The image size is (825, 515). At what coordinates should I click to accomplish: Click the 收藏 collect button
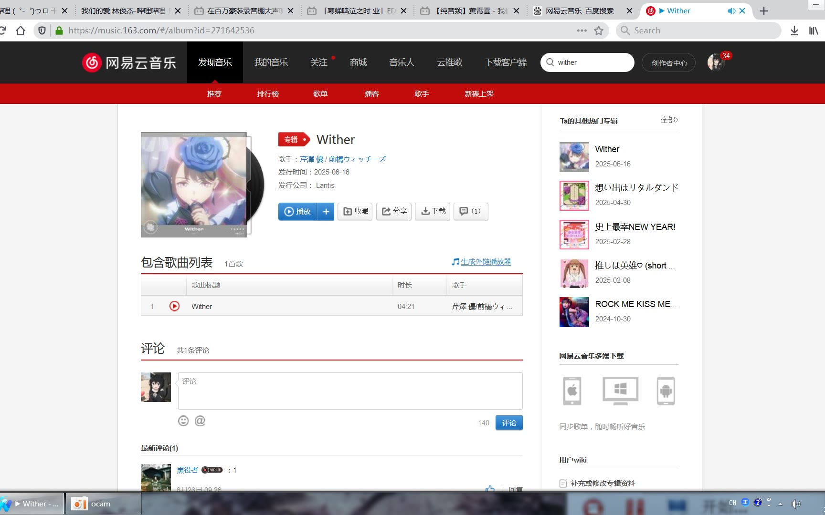coord(356,211)
